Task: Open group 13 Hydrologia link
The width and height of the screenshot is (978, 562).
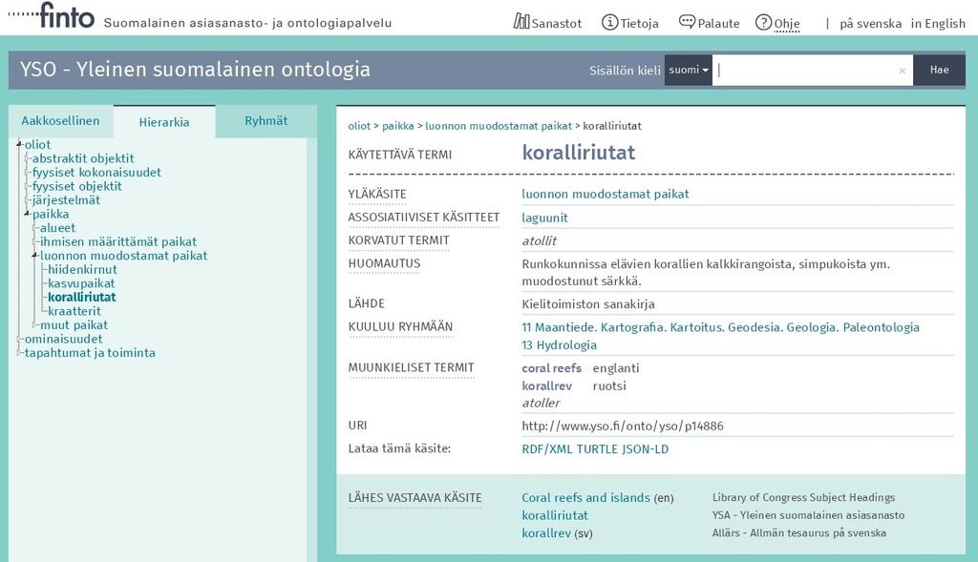Action: 559,344
